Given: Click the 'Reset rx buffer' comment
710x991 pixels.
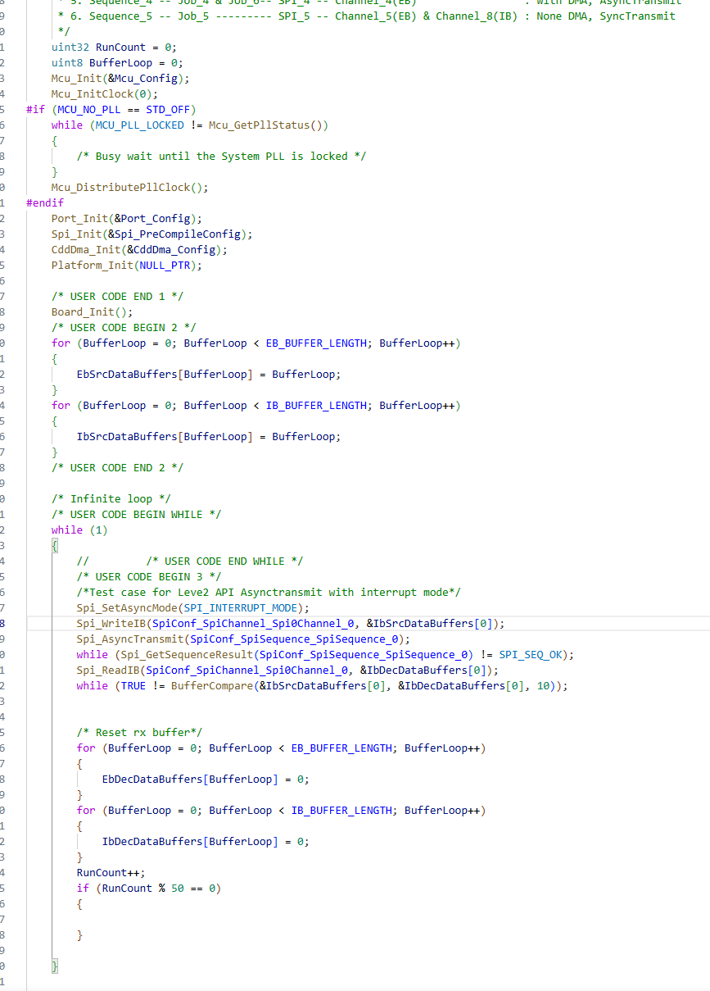Looking at the screenshot, I should [x=139, y=732].
